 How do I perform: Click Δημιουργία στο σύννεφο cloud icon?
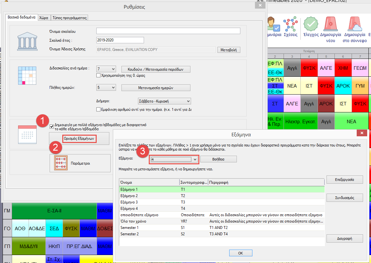[355, 24]
